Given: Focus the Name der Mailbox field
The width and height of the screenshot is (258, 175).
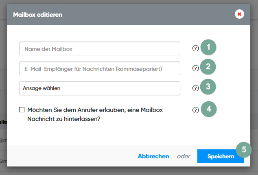Looking at the screenshot, I should [99, 48].
